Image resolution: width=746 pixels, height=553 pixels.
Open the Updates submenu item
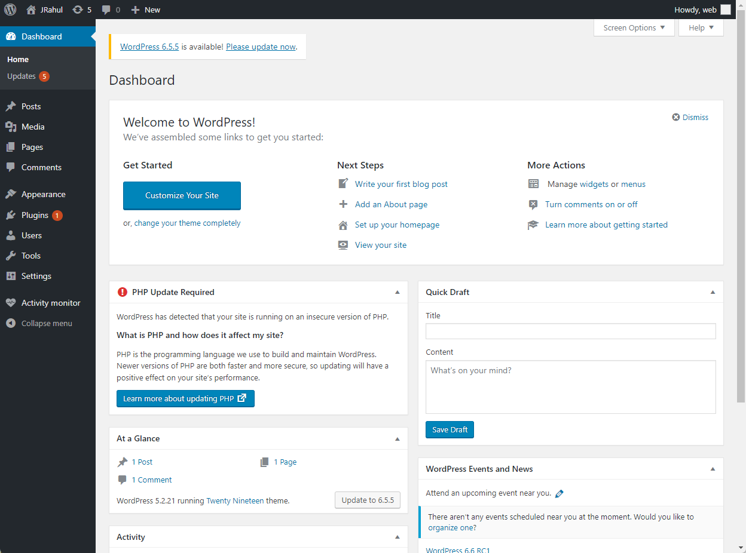tap(22, 76)
